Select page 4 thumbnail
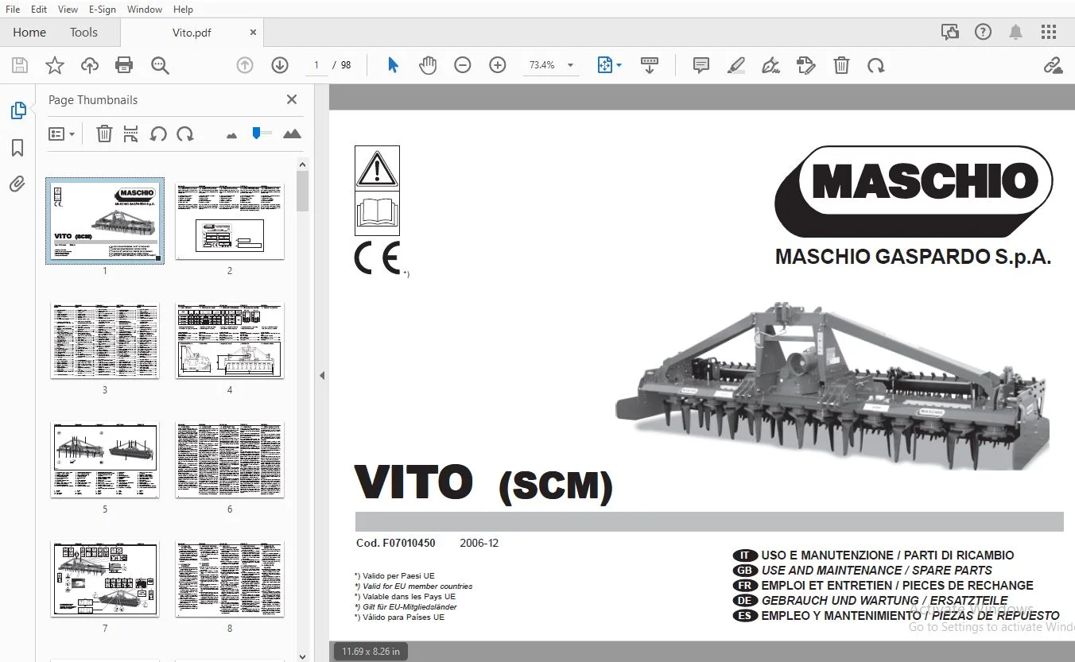The image size is (1075, 662). pos(230,340)
